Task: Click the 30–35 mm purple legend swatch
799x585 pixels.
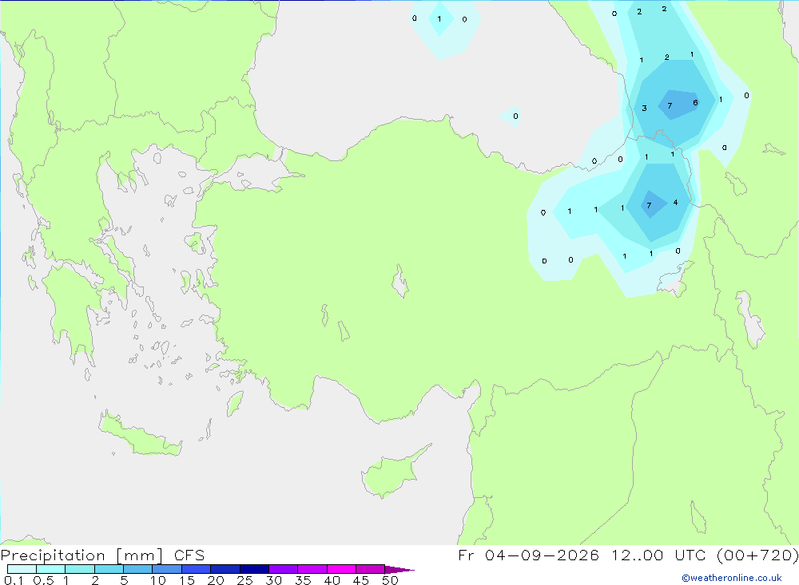Action: coord(283,569)
